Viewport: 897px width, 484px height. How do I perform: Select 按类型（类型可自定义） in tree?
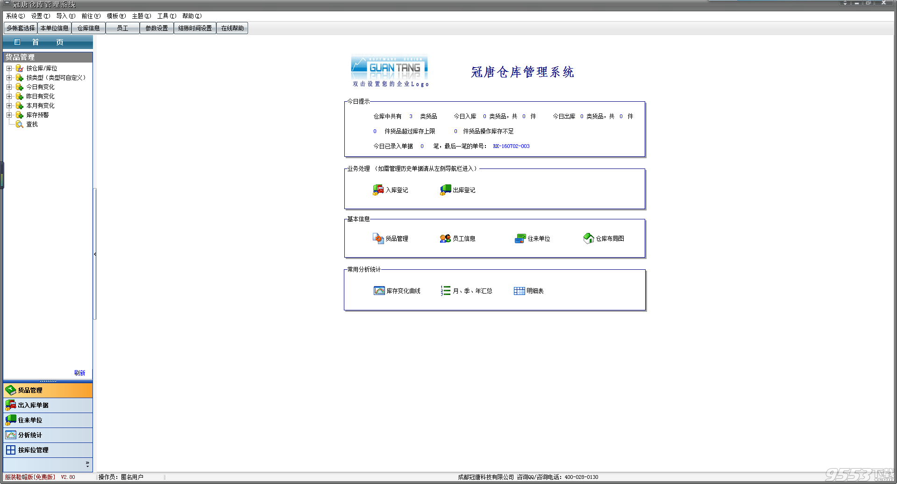57,77
